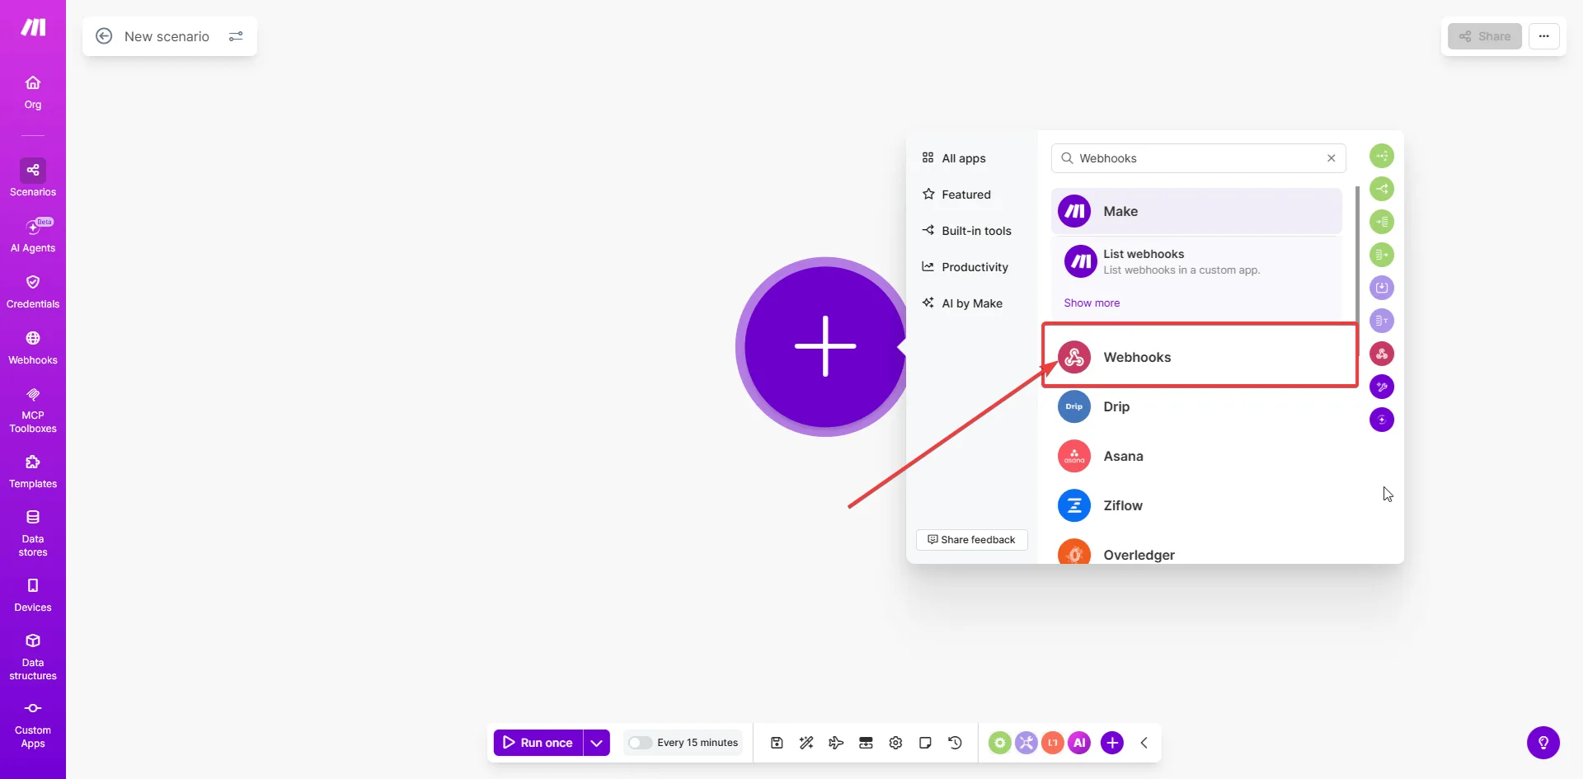Click light purple tools favorite in toolbar
The image size is (1583, 779).
click(x=1026, y=743)
